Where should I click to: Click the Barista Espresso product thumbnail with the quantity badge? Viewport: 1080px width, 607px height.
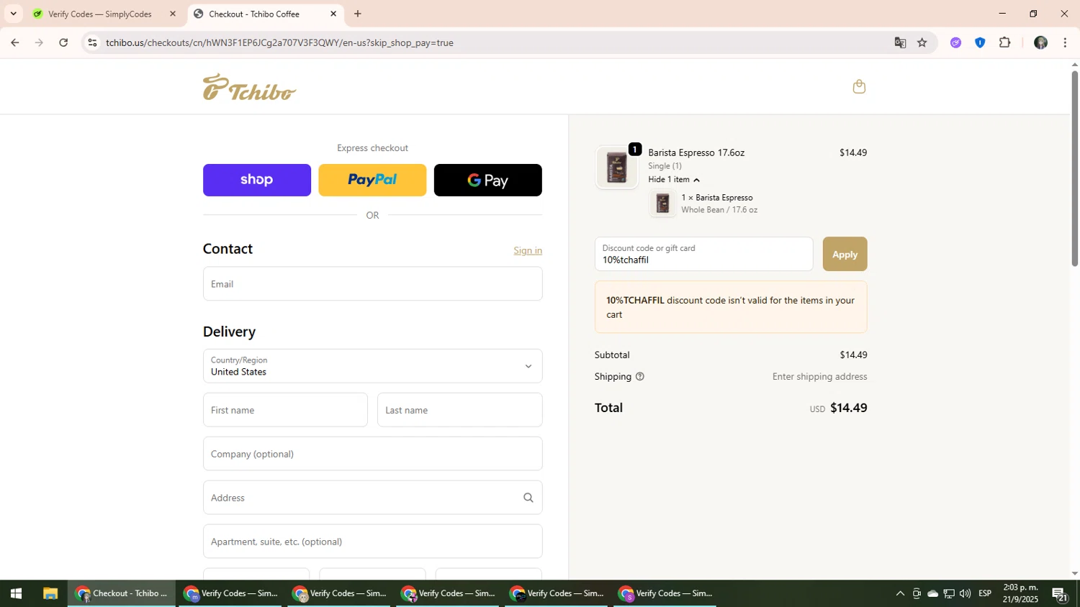[x=617, y=167]
